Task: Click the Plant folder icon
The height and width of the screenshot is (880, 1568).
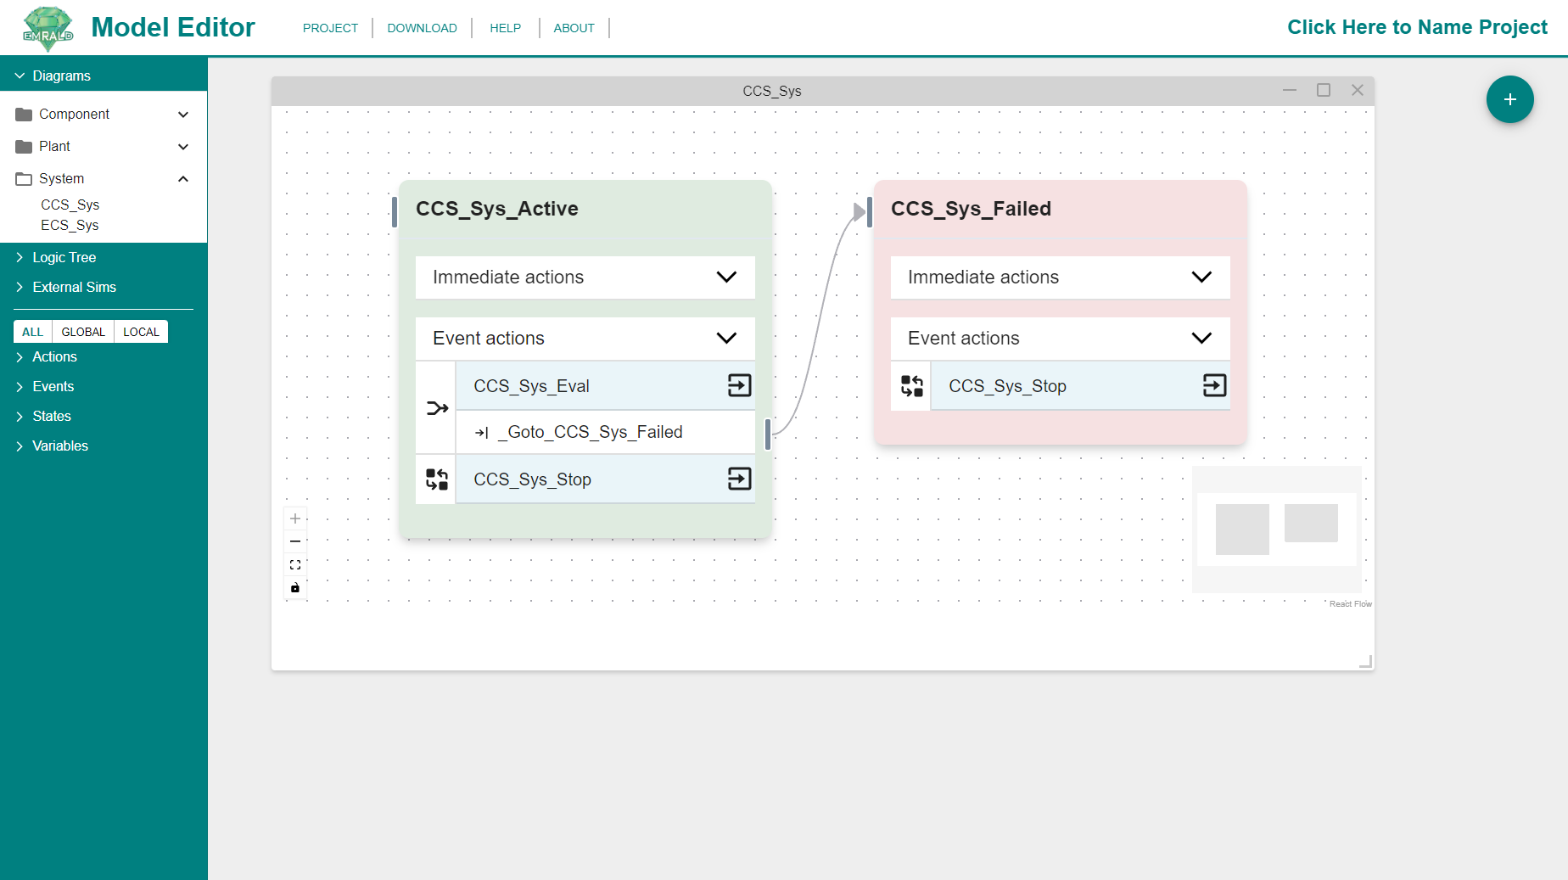Action: pos(24,147)
